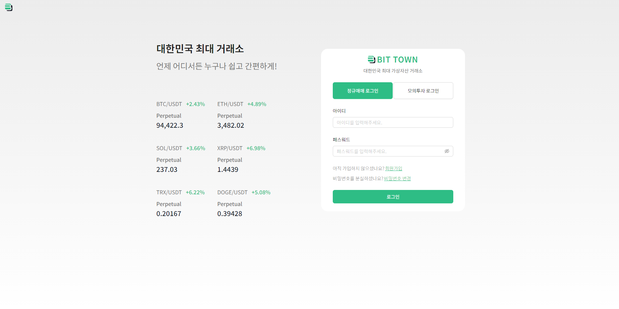
Task: Click the DOGE +5.08% change value
Action: coord(261,192)
